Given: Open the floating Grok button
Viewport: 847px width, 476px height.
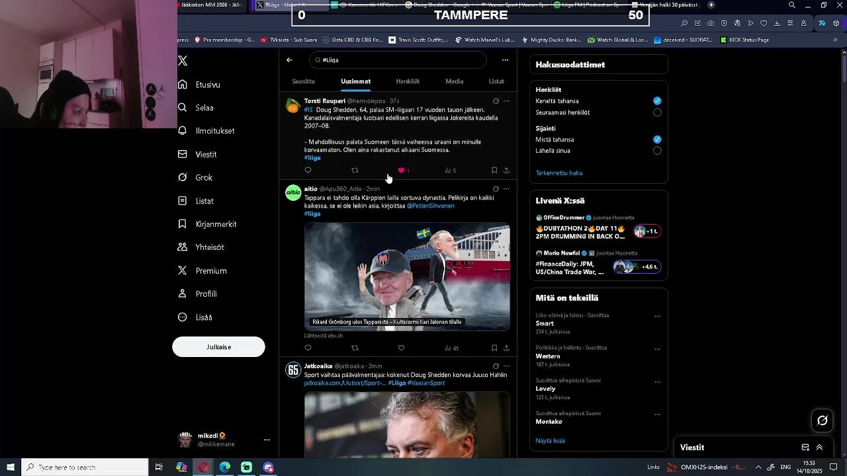Looking at the screenshot, I should click(x=823, y=420).
